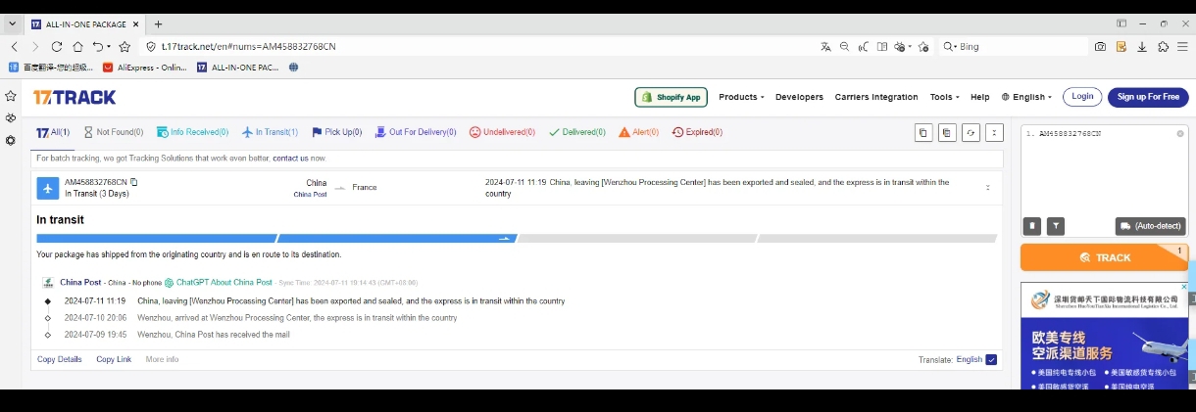Toggle the Translate English checkbox
Image resolution: width=1196 pixels, height=412 pixels.
point(991,359)
